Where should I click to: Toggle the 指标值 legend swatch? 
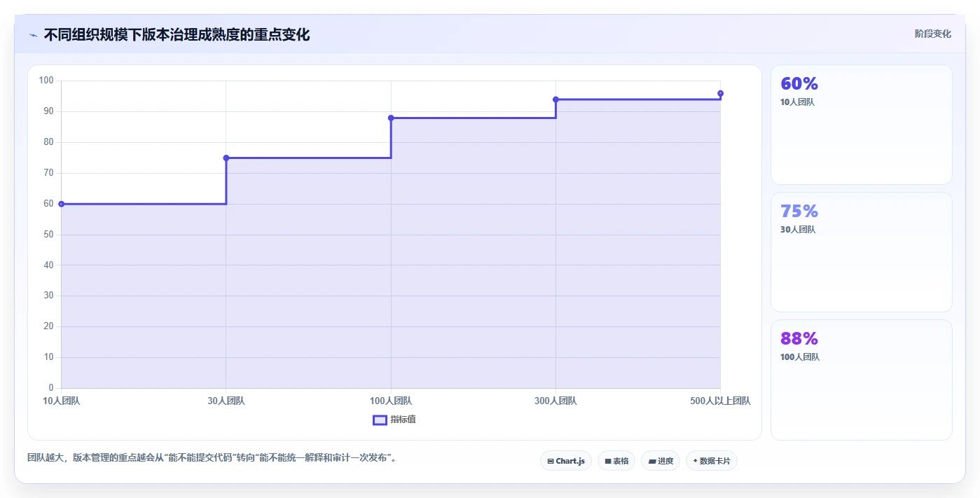coord(380,420)
